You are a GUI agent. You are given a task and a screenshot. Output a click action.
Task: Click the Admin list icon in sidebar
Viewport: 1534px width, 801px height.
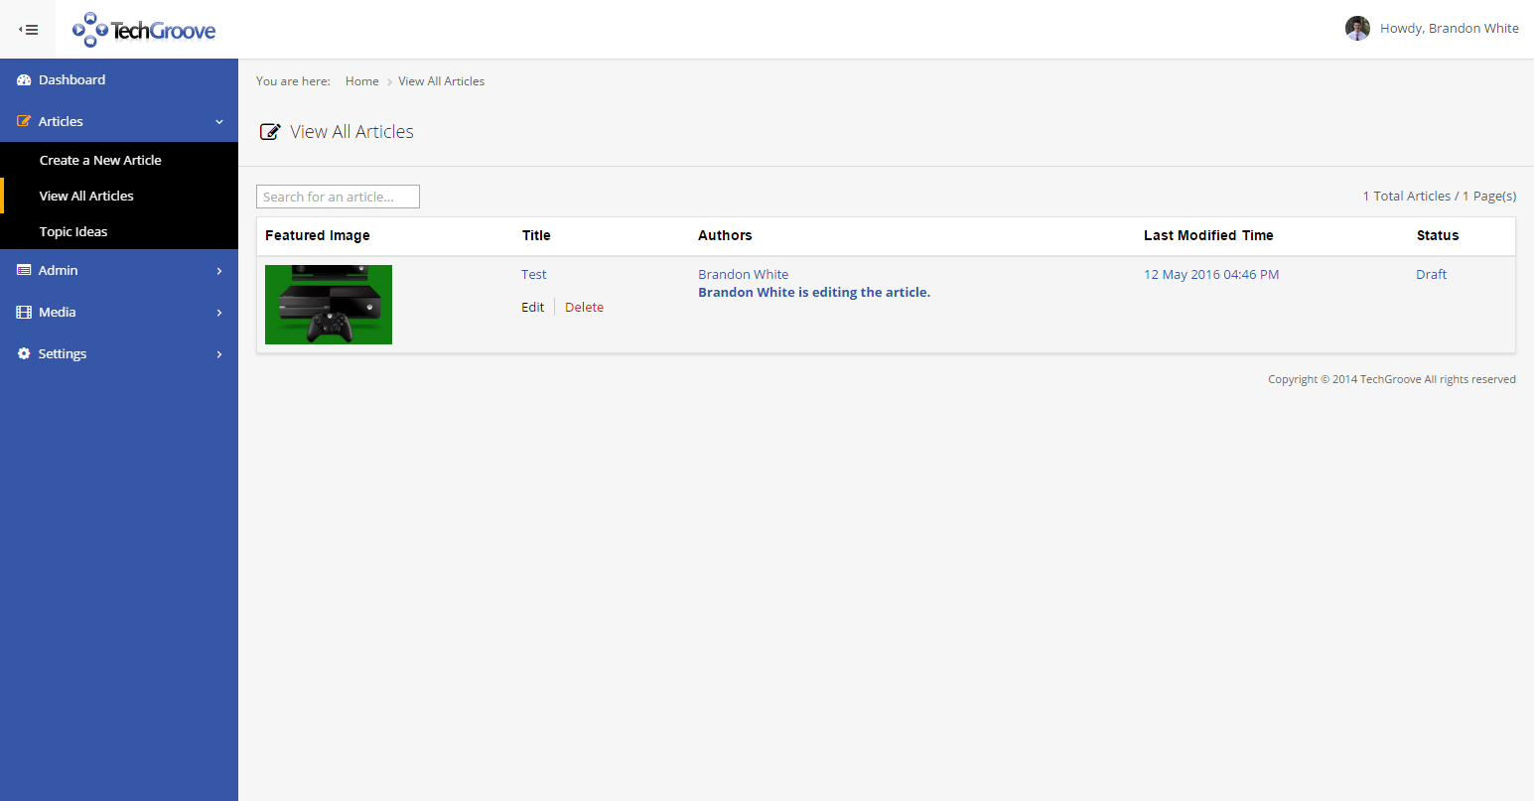[x=24, y=271]
